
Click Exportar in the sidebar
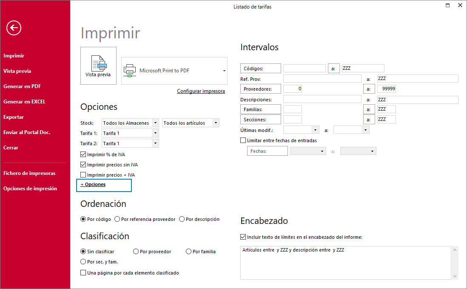coord(14,117)
